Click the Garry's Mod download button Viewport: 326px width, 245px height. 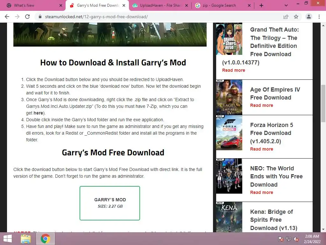(110, 203)
